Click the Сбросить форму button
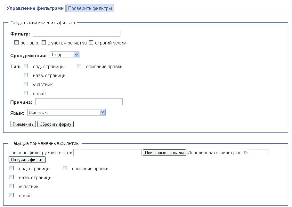The image size is (292, 207). click(56, 124)
